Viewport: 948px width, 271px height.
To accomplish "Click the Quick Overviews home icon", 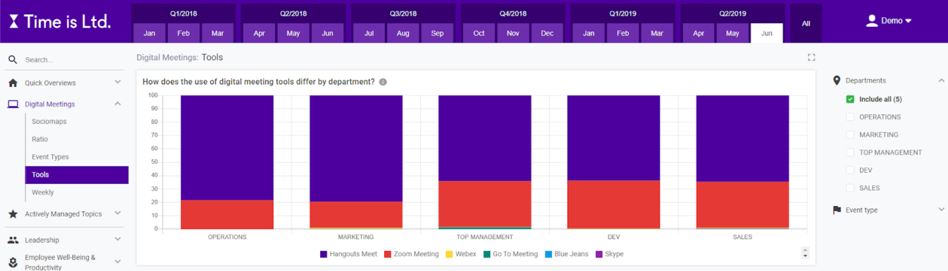I will click(13, 83).
